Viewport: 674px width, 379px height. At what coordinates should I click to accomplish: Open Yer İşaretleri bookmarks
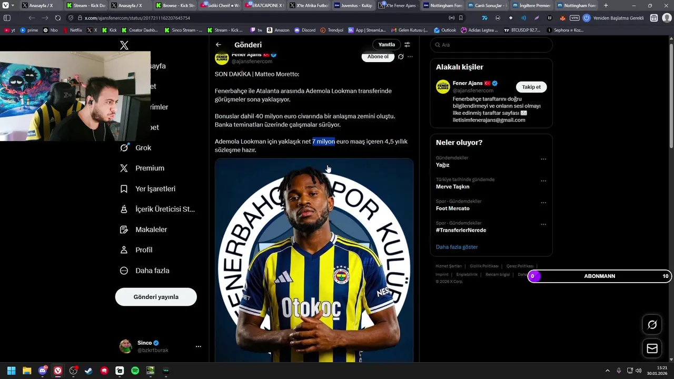click(x=148, y=189)
